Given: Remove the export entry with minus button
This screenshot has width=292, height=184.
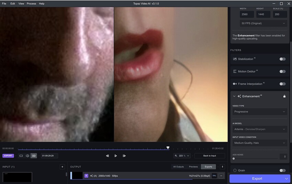Looking at the screenshot, I should pos(221,176).
